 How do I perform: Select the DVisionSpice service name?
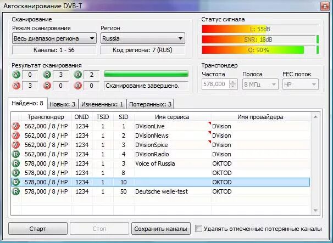click(152, 145)
